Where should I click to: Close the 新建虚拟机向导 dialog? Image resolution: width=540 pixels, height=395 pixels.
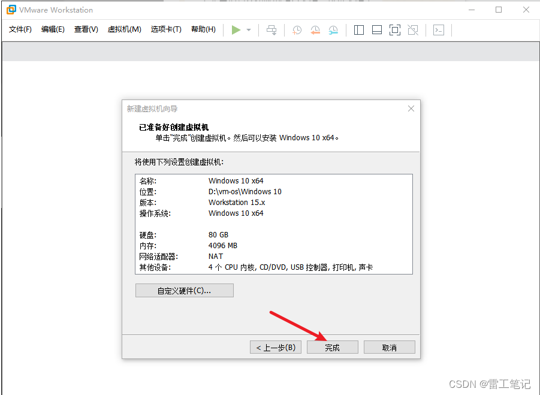click(x=411, y=109)
